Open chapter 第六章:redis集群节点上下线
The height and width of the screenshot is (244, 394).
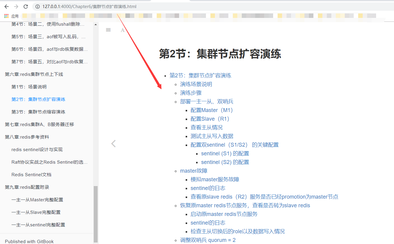click(x=34, y=74)
